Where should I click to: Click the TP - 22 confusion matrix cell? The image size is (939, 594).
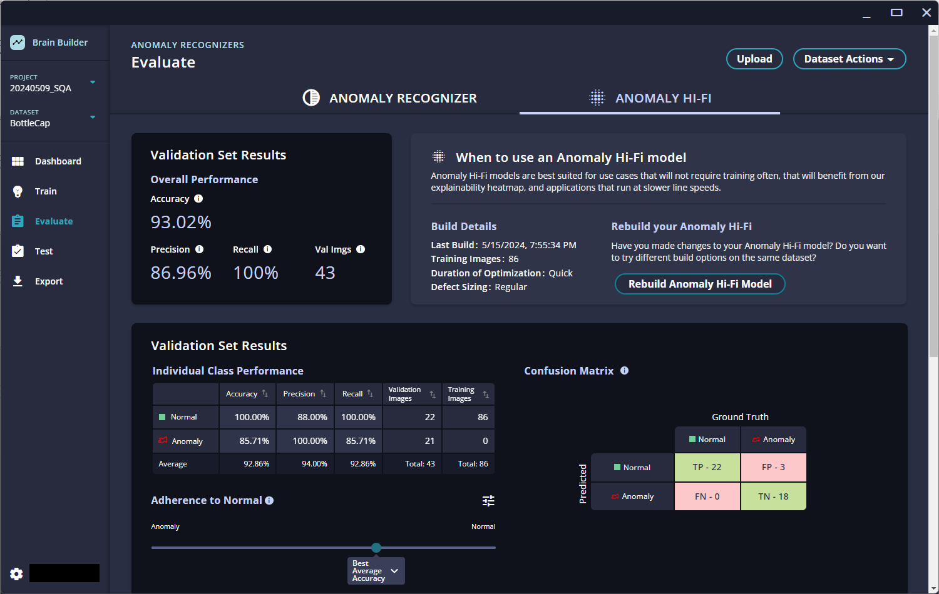(x=707, y=468)
